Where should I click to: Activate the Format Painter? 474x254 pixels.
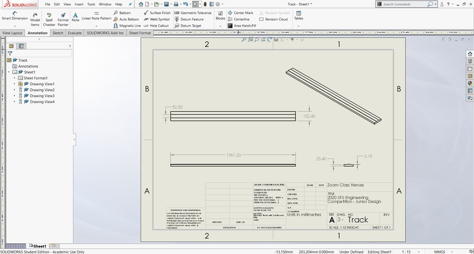(x=63, y=19)
